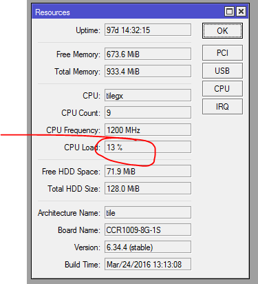
Task: Click the OK button
Action: (222, 30)
